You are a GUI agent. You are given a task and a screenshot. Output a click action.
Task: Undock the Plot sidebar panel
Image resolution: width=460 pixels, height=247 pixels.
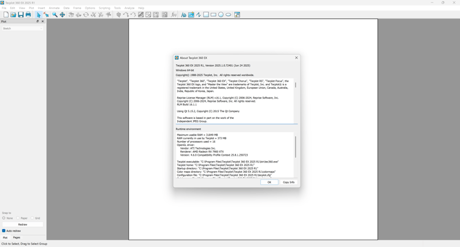[37, 21]
